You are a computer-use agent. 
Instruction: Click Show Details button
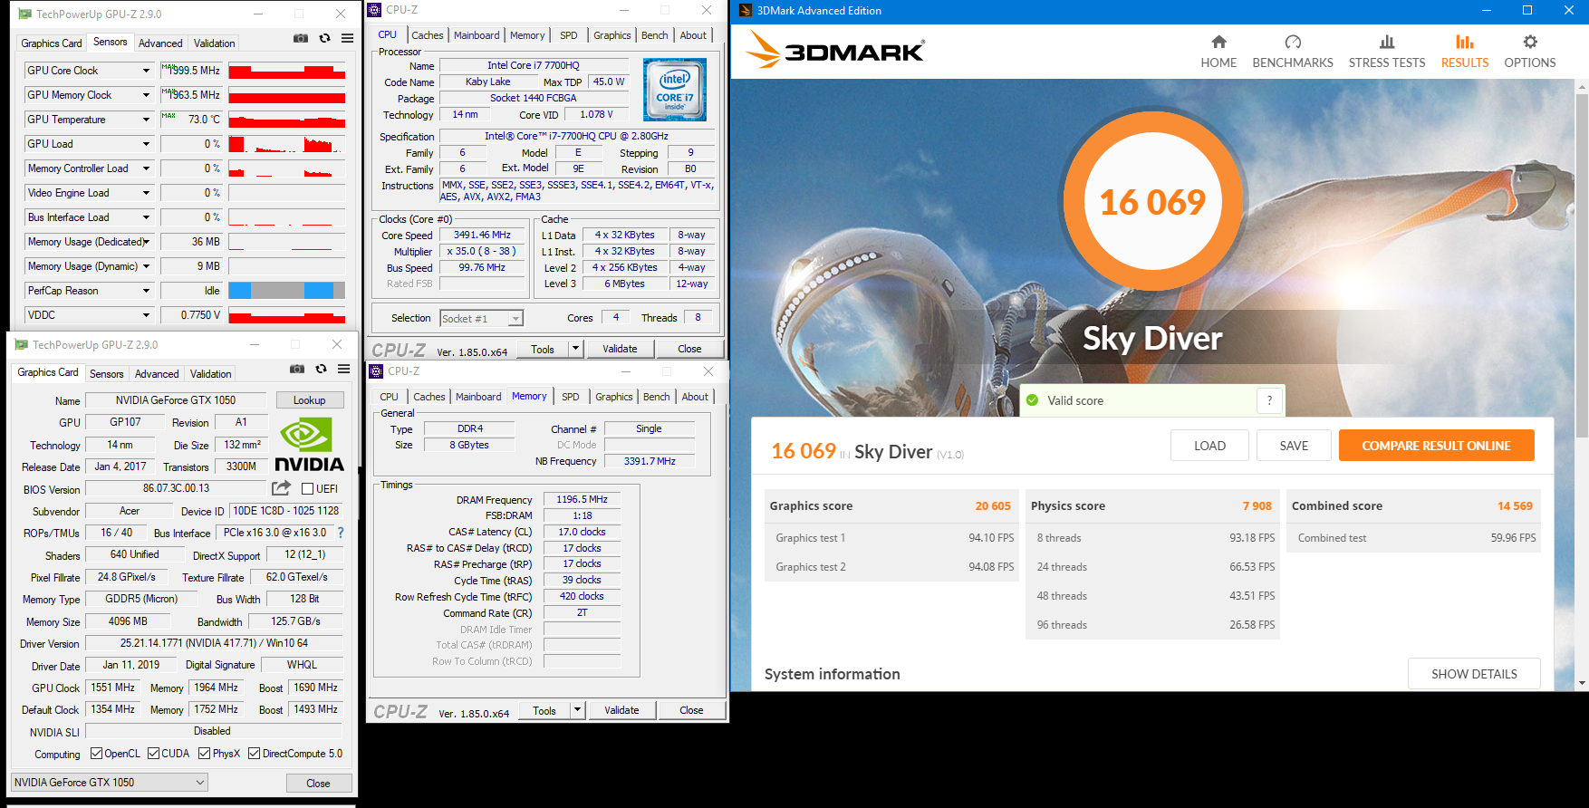tap(1474, 674)
